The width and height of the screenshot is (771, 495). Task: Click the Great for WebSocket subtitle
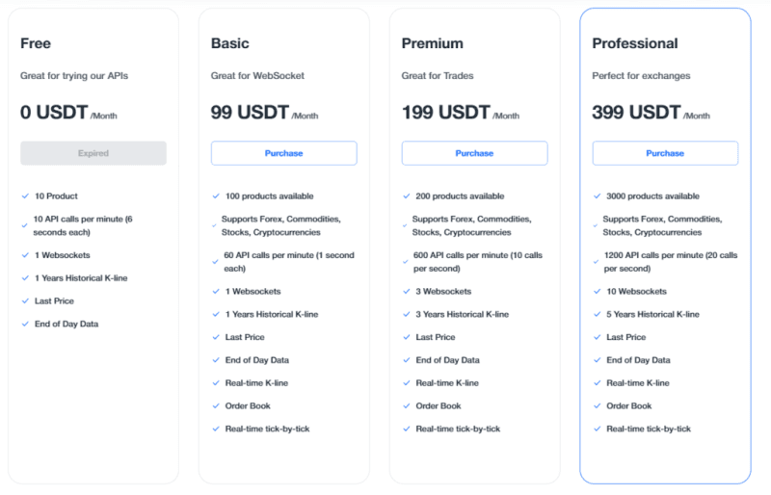coord(257,76)
